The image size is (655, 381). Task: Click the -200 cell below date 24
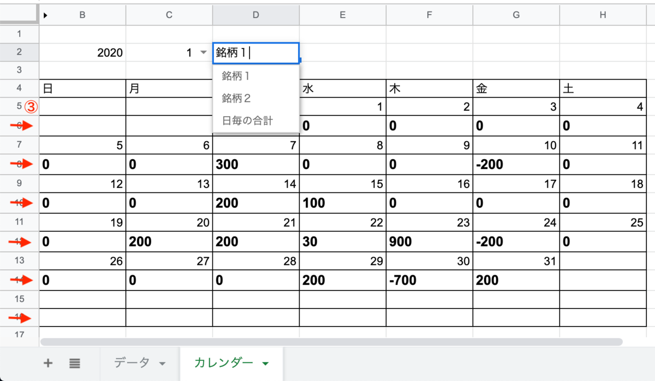coord(516,241)
